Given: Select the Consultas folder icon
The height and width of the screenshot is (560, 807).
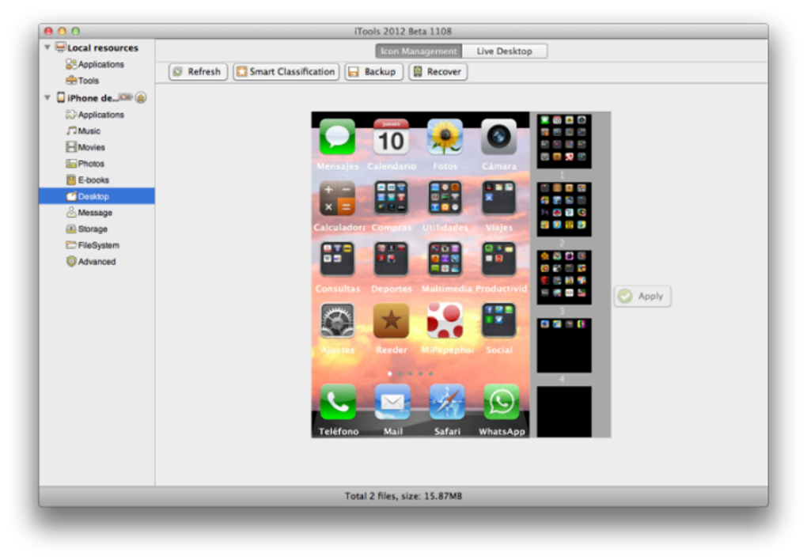Looking at the screenshot, I should tap(337, 259).
